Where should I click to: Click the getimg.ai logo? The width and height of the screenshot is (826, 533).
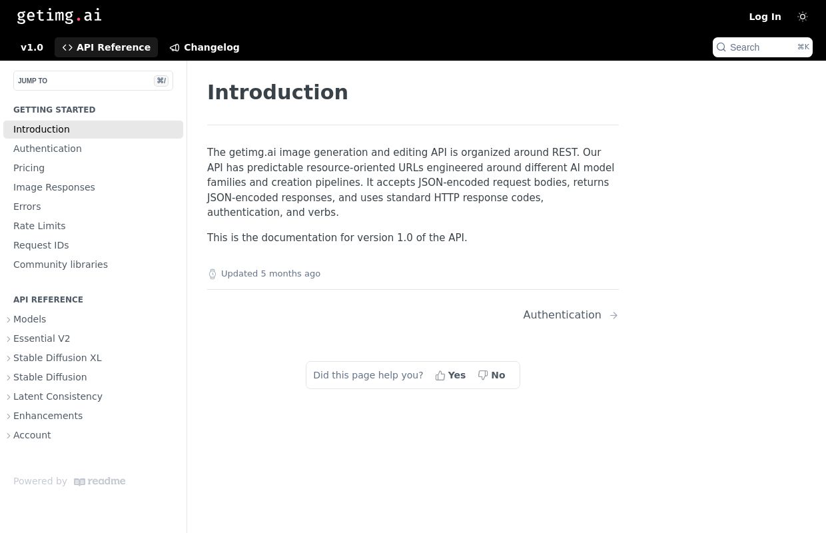59,16
